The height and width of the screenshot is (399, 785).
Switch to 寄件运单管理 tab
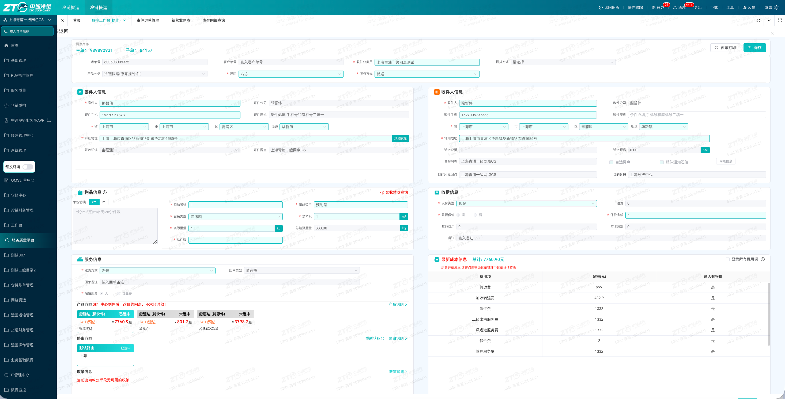tap(148, 20)
